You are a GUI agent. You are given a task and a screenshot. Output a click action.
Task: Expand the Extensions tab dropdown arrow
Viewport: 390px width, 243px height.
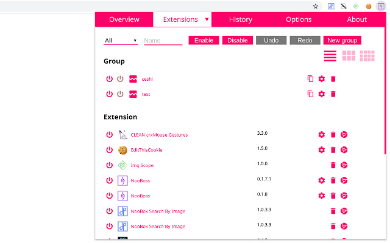tap(207, 19)
